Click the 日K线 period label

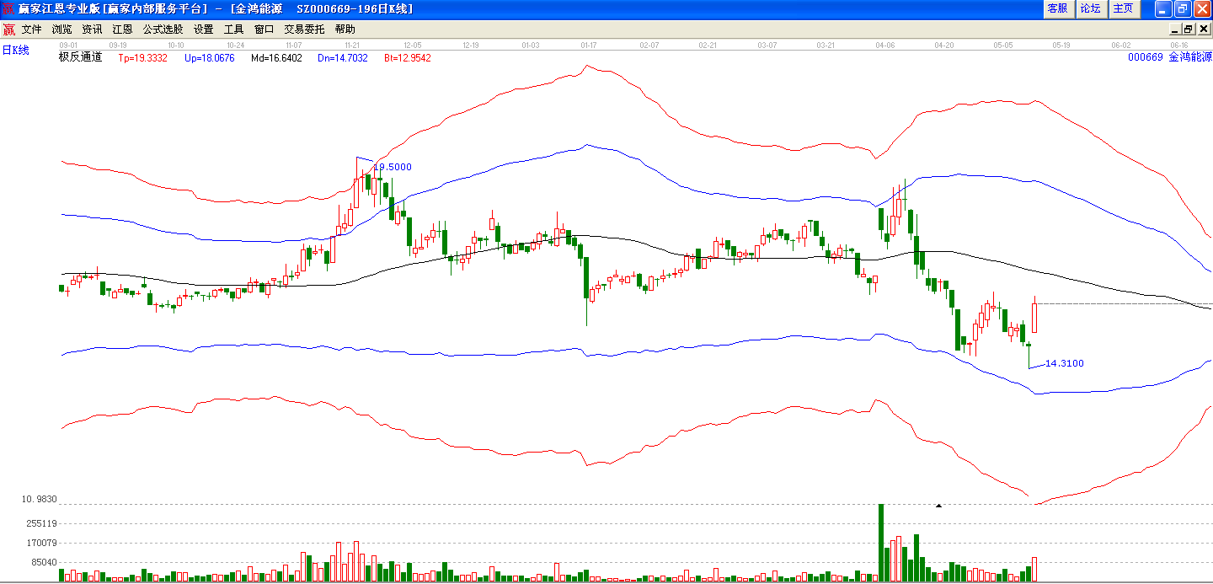pos(15,50)
